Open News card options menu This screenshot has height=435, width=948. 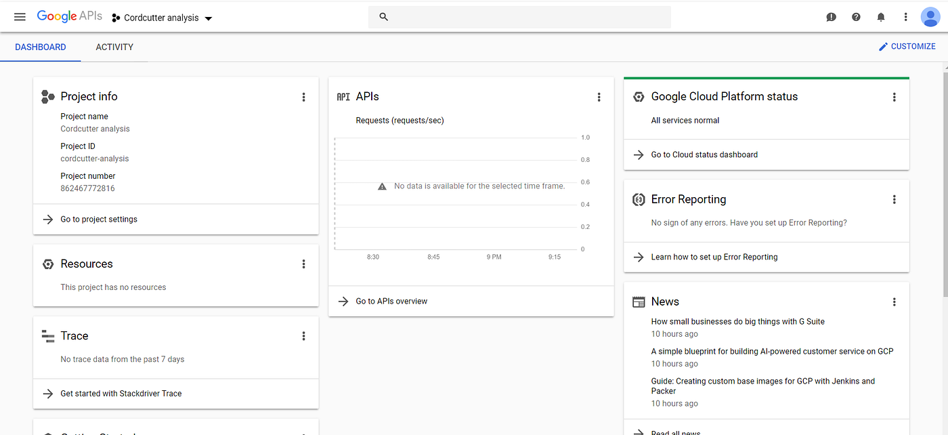click(x=894, y=302)
